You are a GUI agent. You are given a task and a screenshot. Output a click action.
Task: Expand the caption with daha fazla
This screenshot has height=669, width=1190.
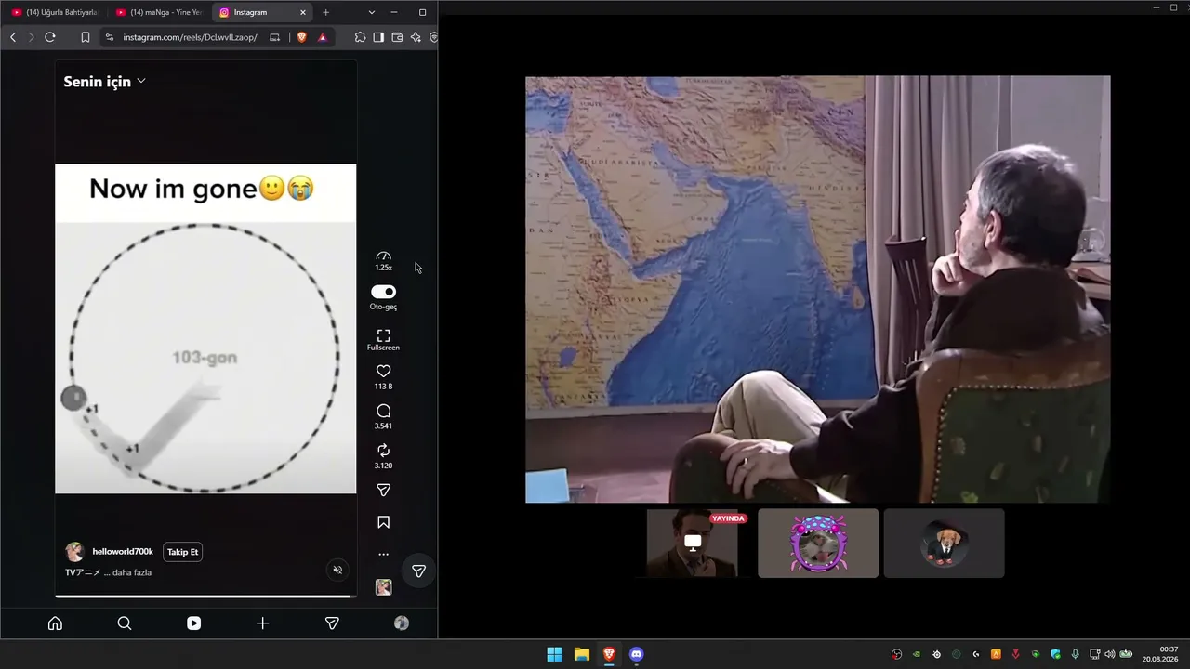point(133,572)
